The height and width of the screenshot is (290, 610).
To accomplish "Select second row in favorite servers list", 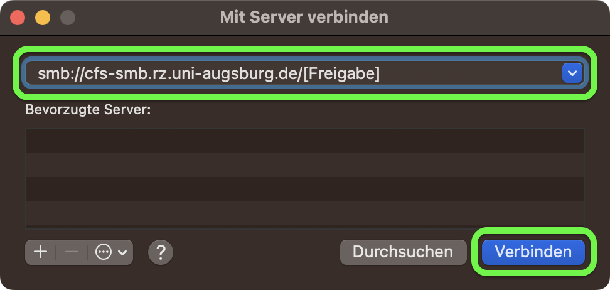I will click(x=305, y=165).
